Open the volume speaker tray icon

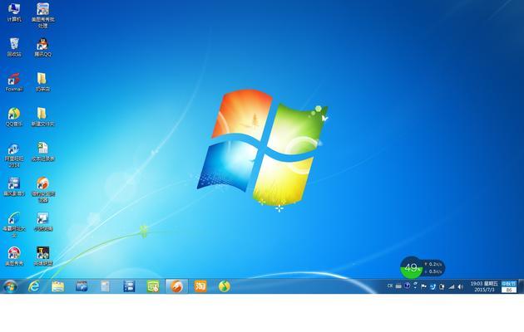[x=461, y=286]
